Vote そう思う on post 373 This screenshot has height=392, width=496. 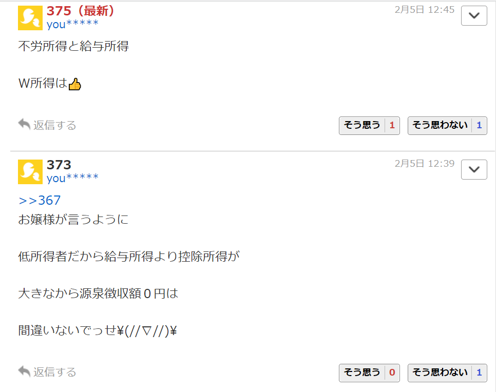(x=369, y=373)
